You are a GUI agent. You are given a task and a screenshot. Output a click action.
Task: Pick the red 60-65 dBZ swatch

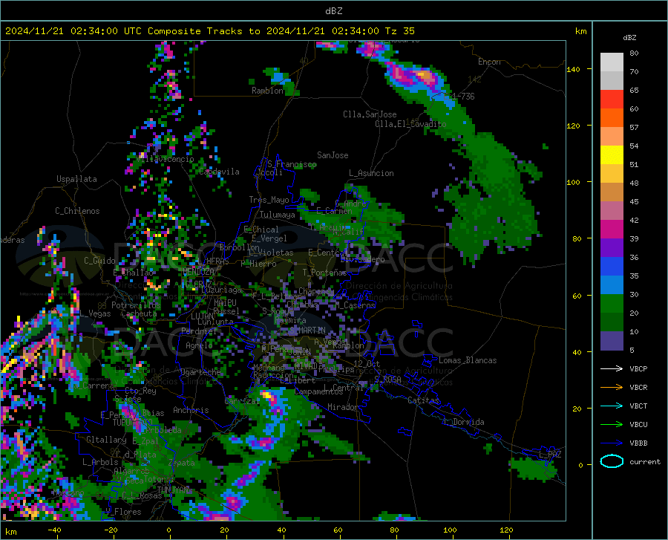tap(612, 100)
